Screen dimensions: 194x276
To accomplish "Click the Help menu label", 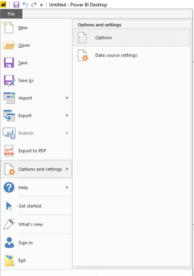I will [x=23, y=187].
